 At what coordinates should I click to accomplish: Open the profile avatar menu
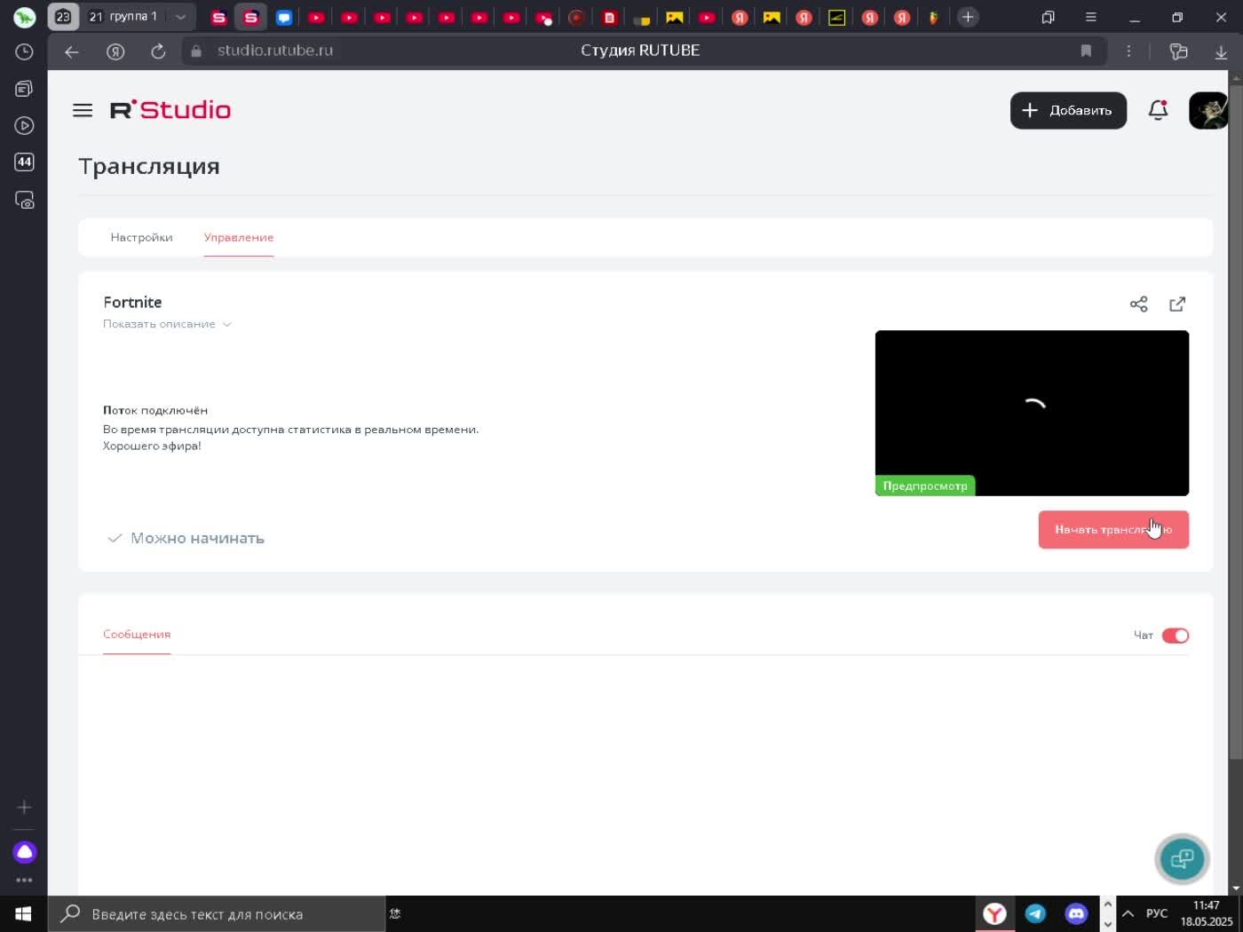[x=1208, y=110]
